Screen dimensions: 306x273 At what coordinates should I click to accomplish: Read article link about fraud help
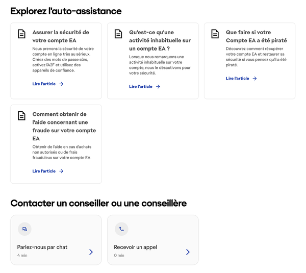tap(44, 171)
